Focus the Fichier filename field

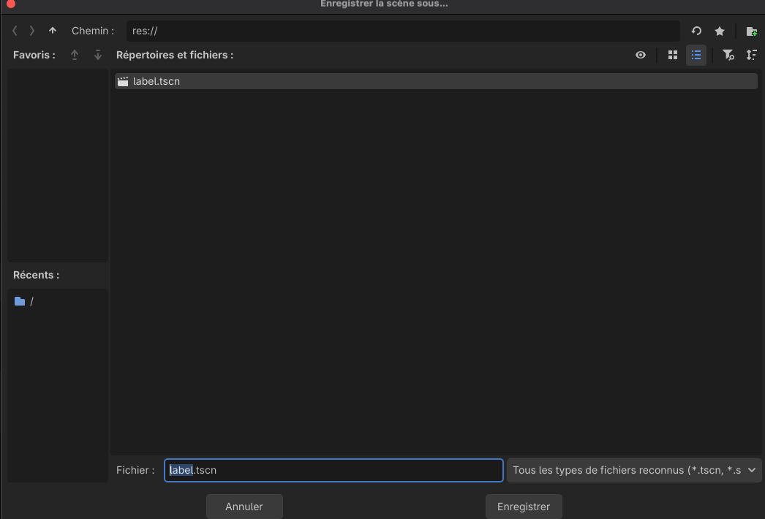pyautogui.click(x=333, y=470)
